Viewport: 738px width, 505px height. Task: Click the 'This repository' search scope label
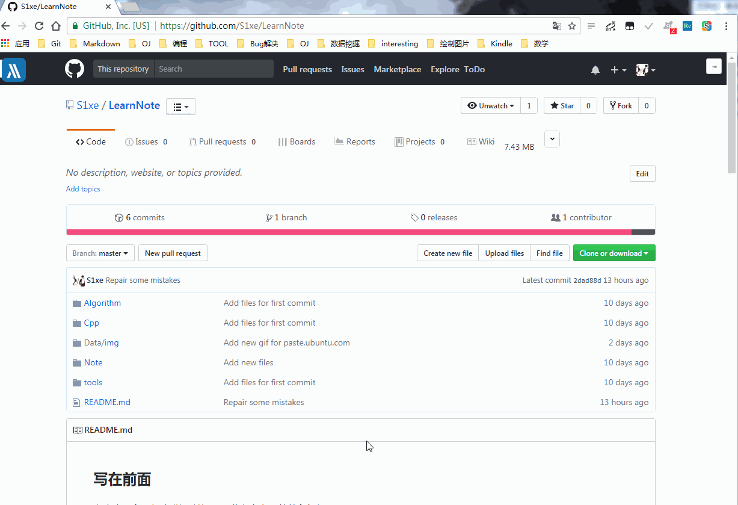pyautogui.click(x=123, y=69)
